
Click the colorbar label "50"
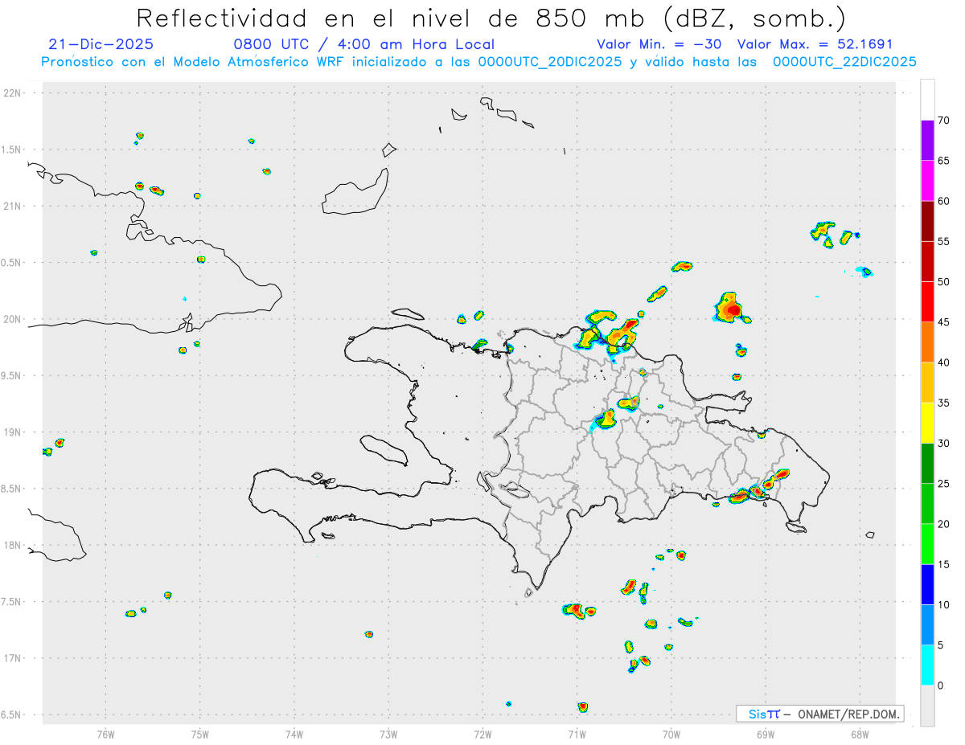point(943,282)
